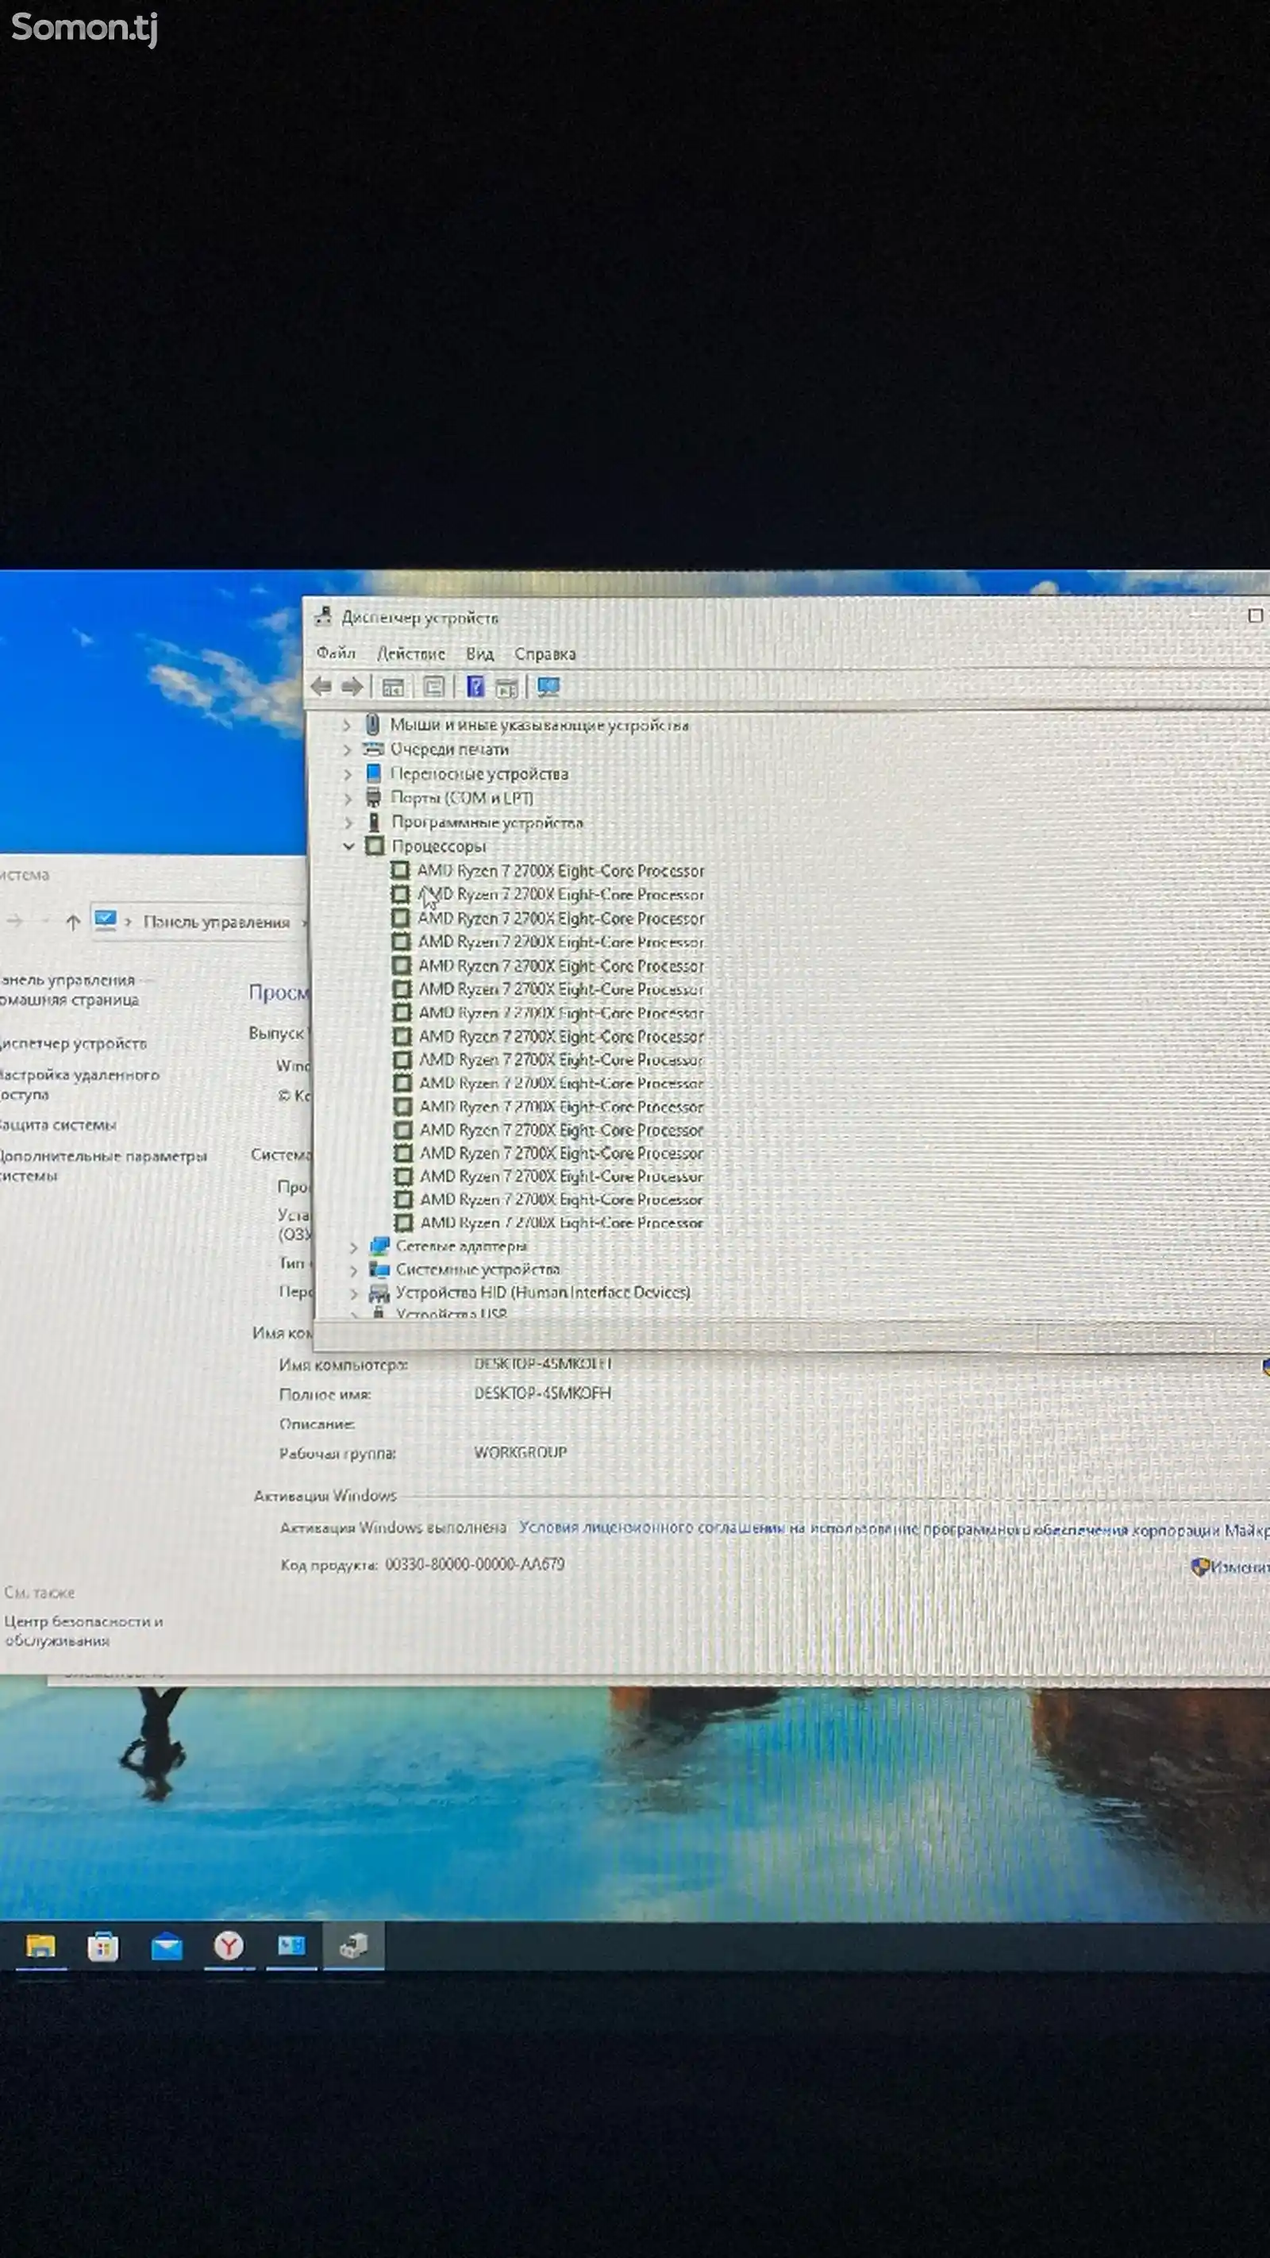Expand the Устройства HID node

[x=354, y=1293]
